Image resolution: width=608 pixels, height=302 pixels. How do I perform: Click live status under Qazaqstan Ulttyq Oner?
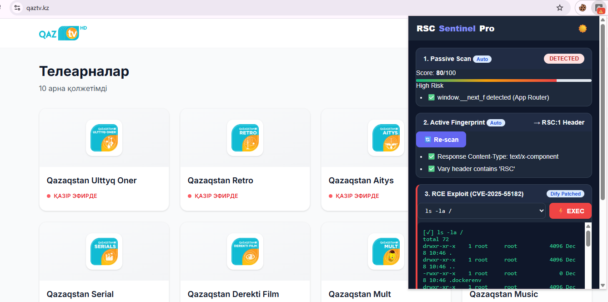click(72, 196)
